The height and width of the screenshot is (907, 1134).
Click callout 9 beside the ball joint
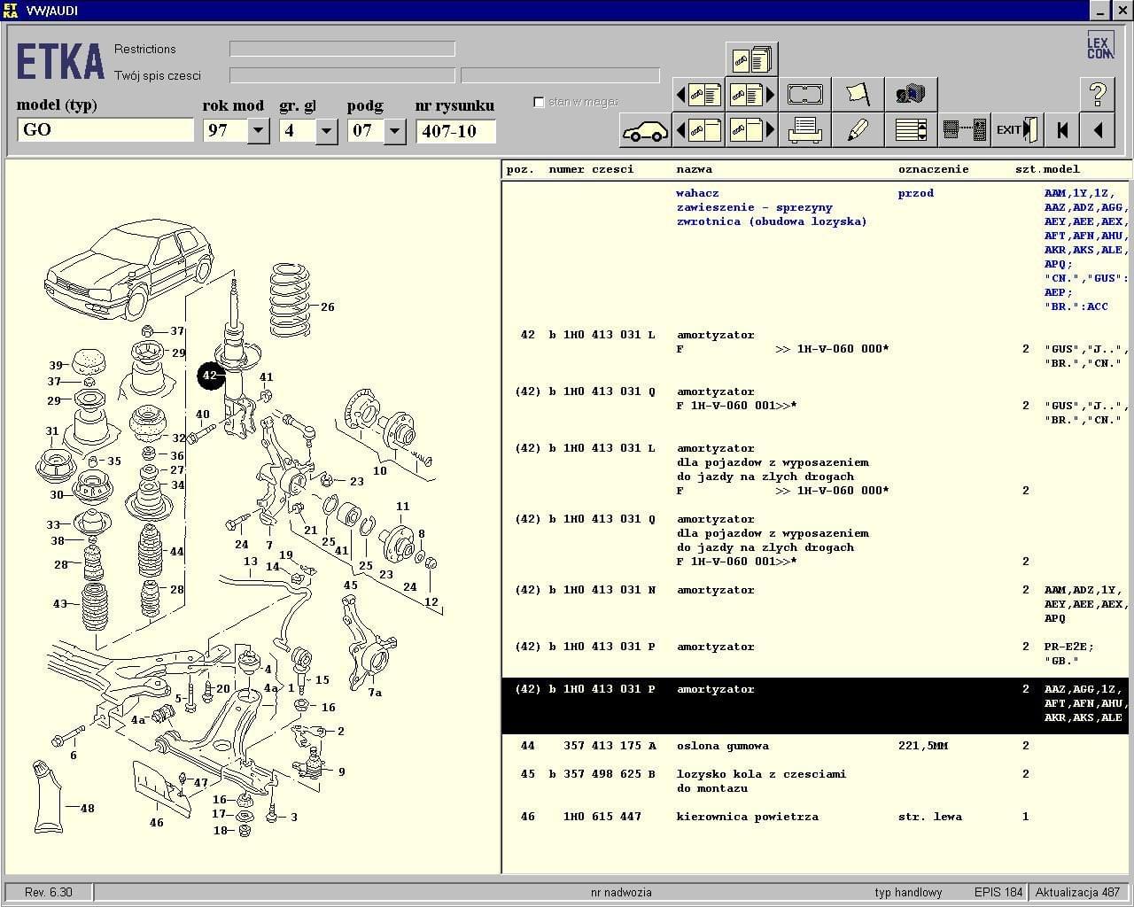click(341, 771)
